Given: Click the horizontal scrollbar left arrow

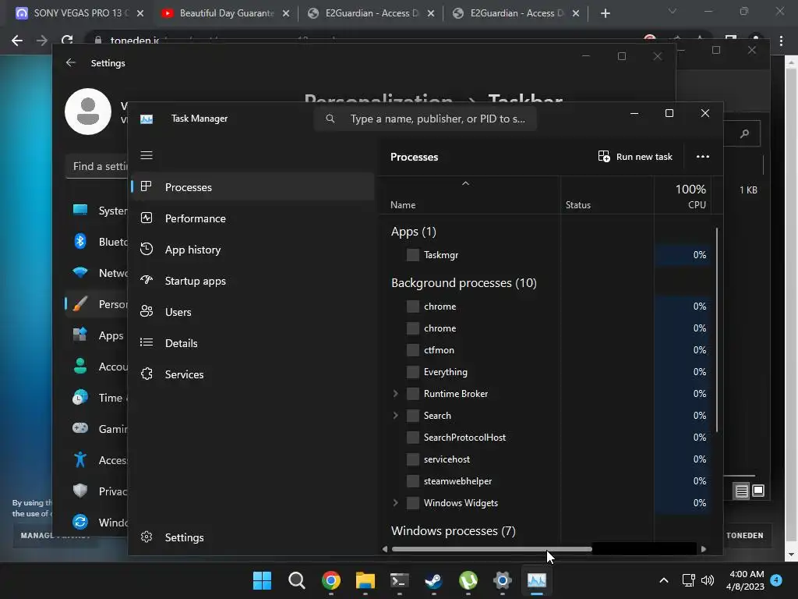Looking at the screenshot, I should (x=385, y=549).
